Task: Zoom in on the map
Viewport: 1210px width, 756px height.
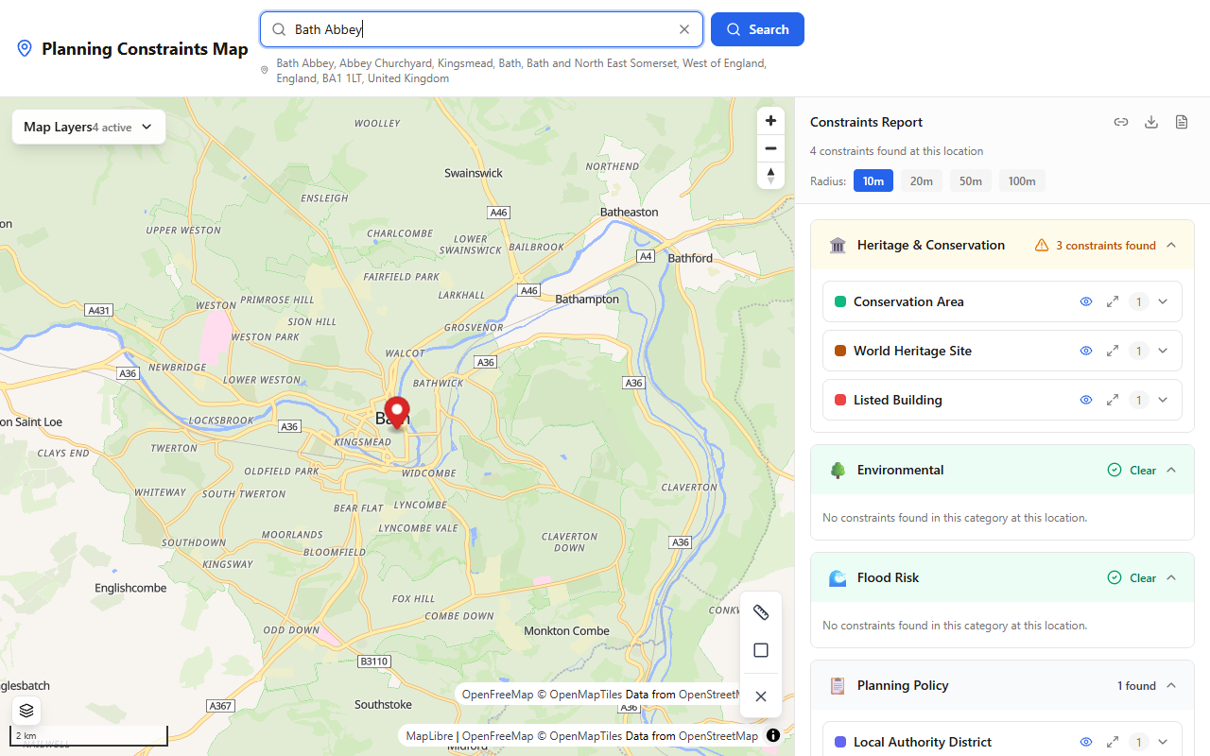Action: click(770, 121)
